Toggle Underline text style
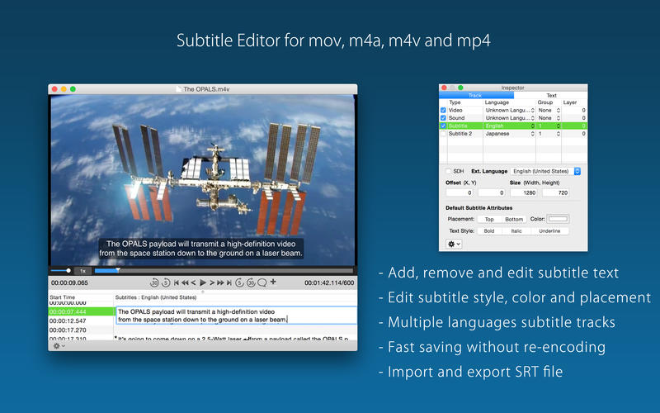The height and width of the screenshot is (413, 660). click(549, 231)
